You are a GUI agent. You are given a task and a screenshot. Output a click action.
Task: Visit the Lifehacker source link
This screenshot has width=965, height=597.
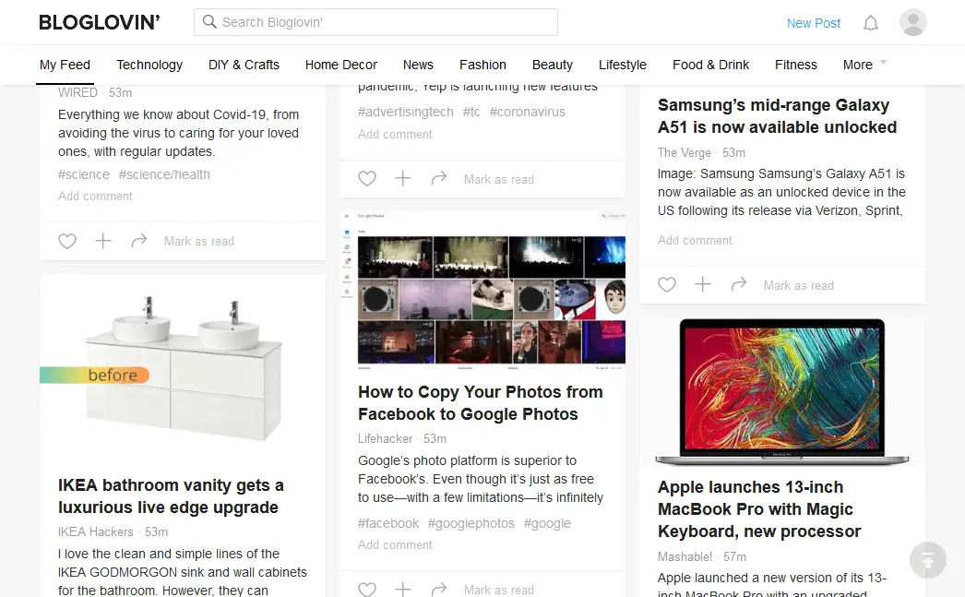pyautogui.click(x=386, y=438)
